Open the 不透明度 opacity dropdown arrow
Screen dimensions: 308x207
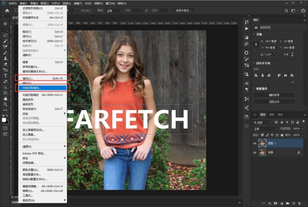point(303,129)
